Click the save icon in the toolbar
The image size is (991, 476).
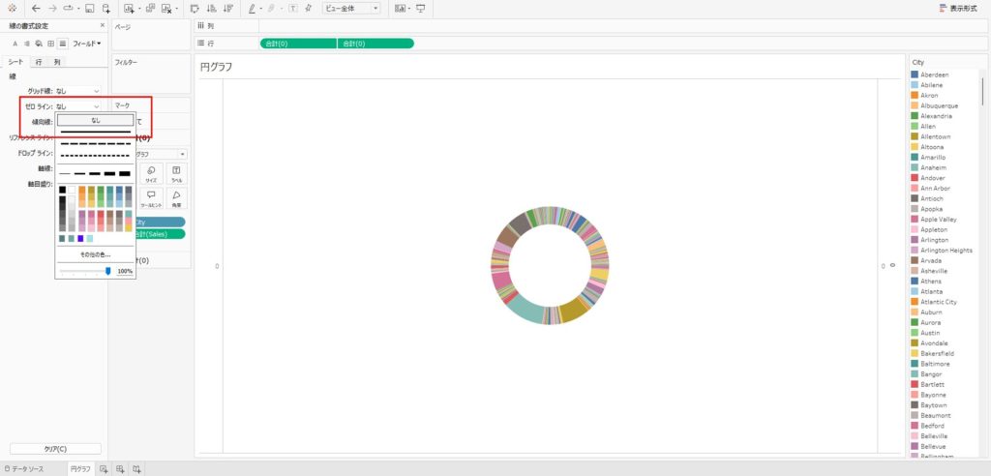(89, 8)
